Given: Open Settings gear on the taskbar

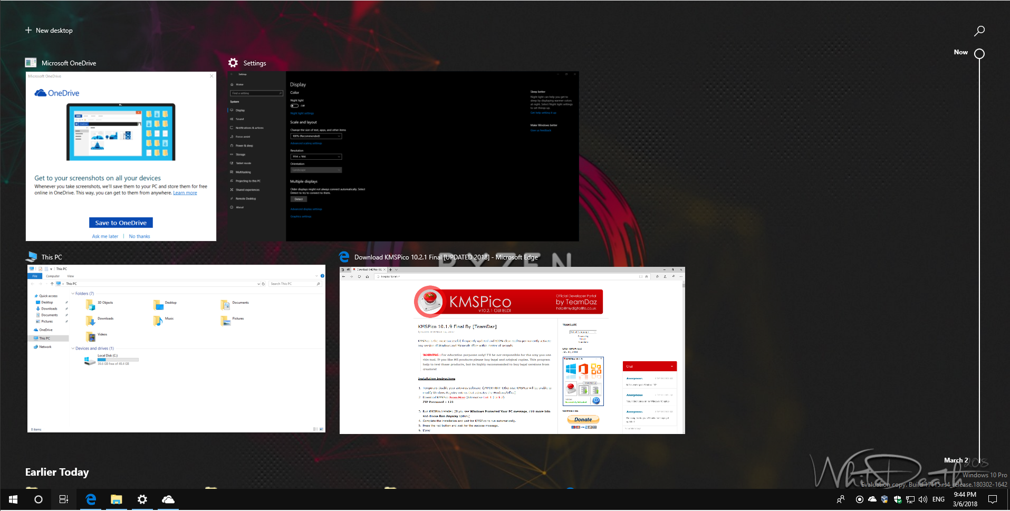Looking at the screenshot, I should click(x=142, y=499).
